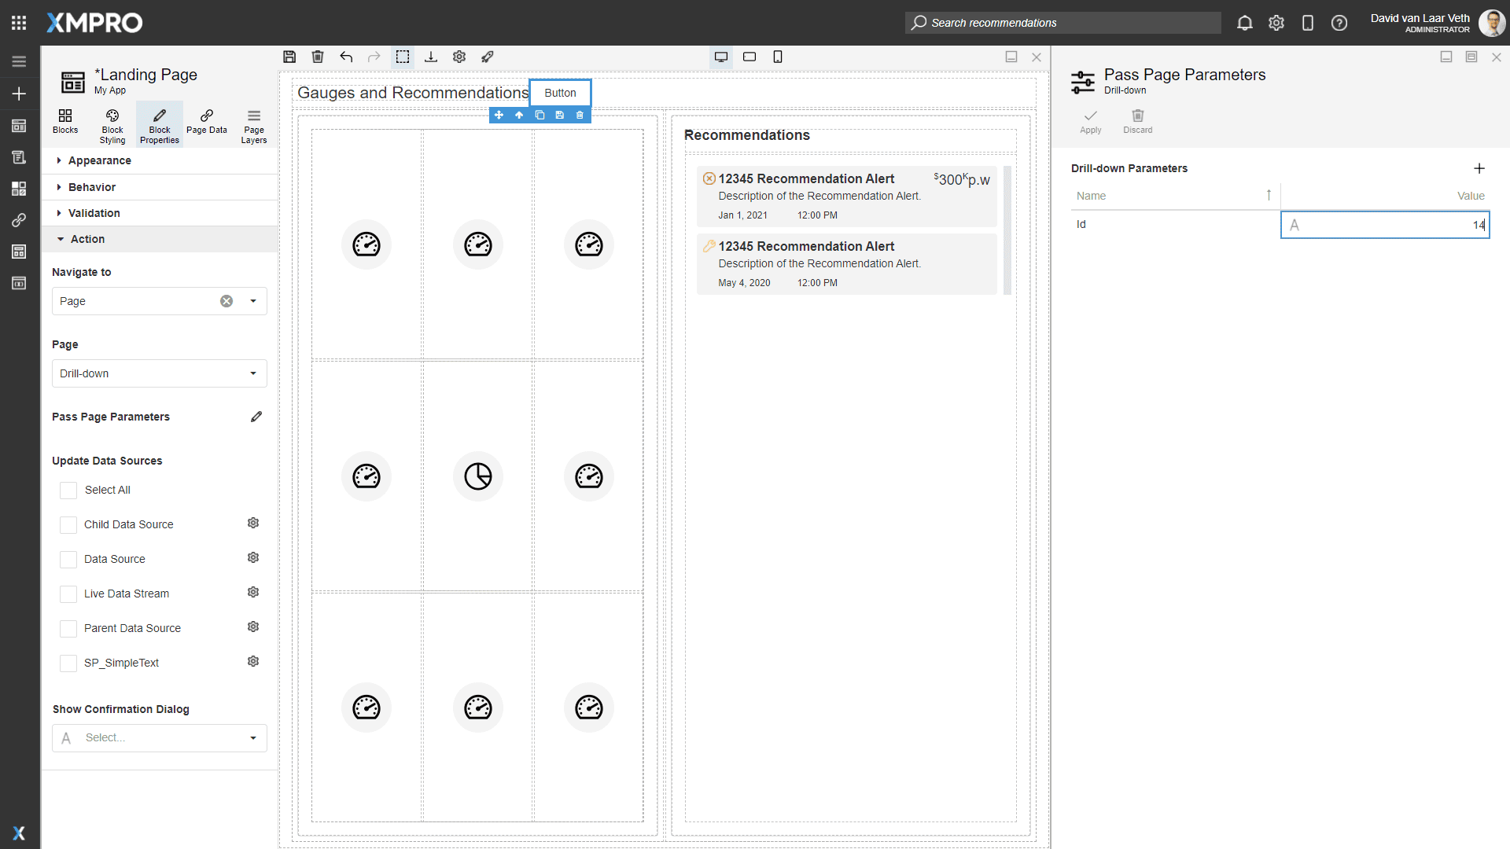This screenshot has height=849, width=1510.
Task: Open the Page dropdown showing Drill-down
Action: pyautogui.click(x=159, y=373)
